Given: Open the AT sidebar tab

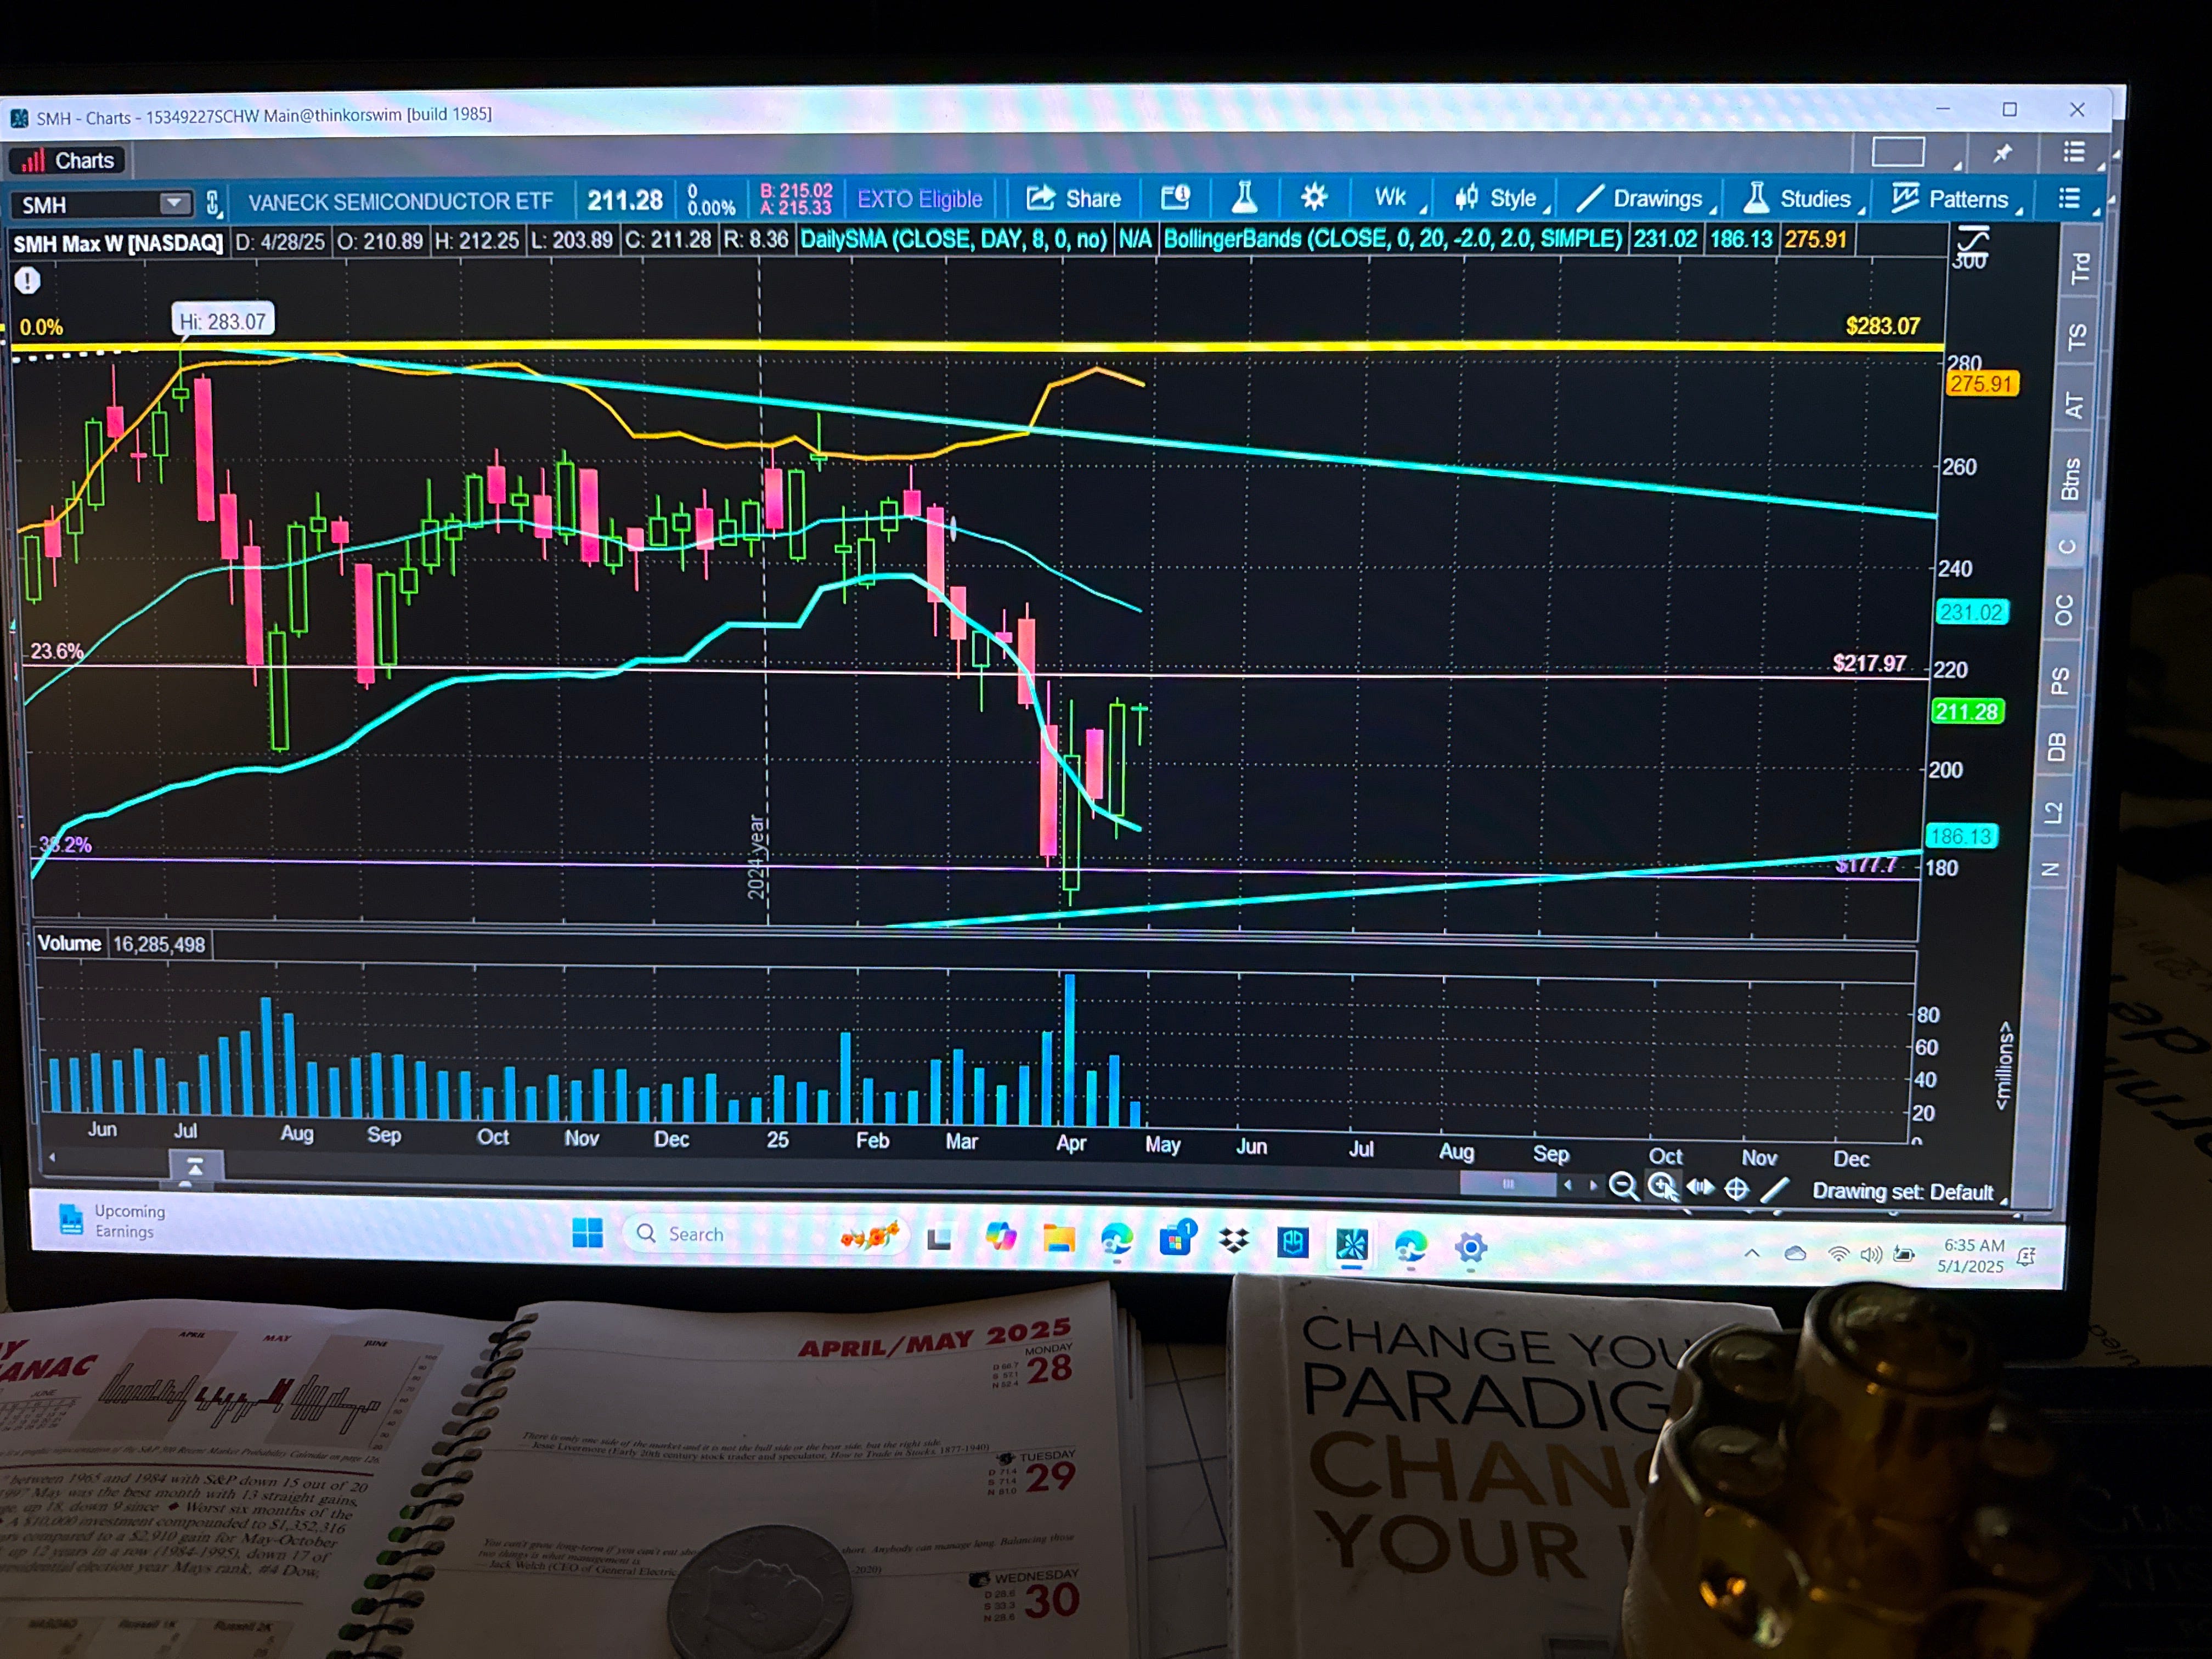Looking at the screenshot, I should pos(2074,405).
